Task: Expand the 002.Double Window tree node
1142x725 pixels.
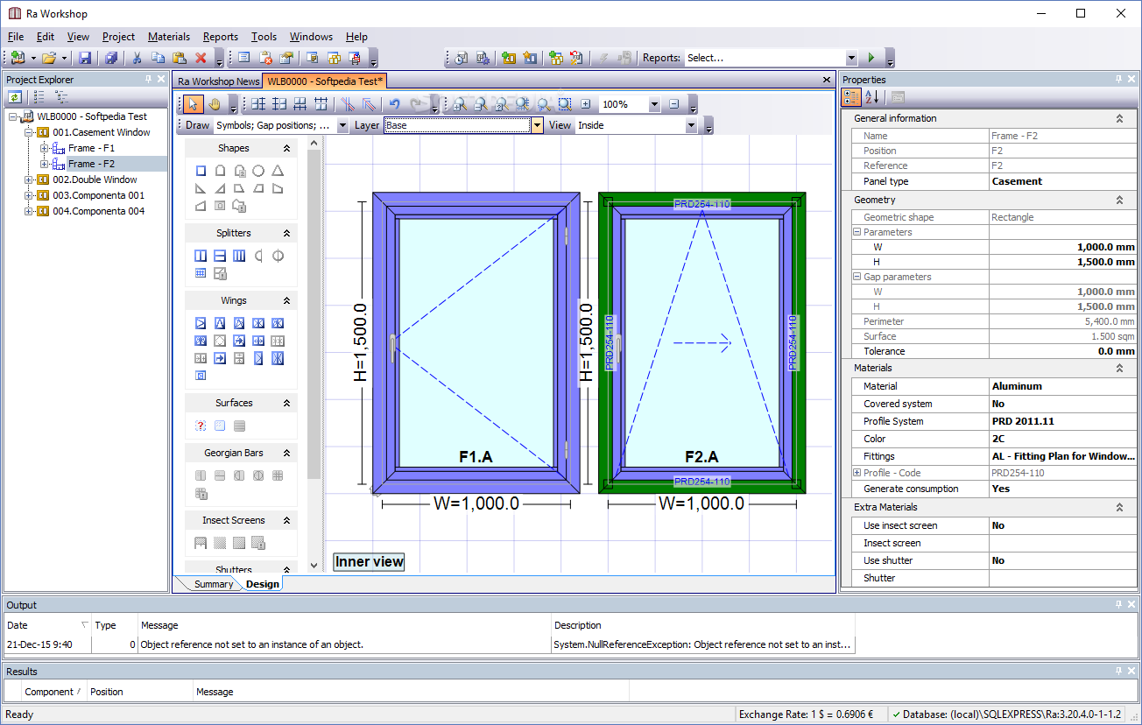Action: coord(29,179)
